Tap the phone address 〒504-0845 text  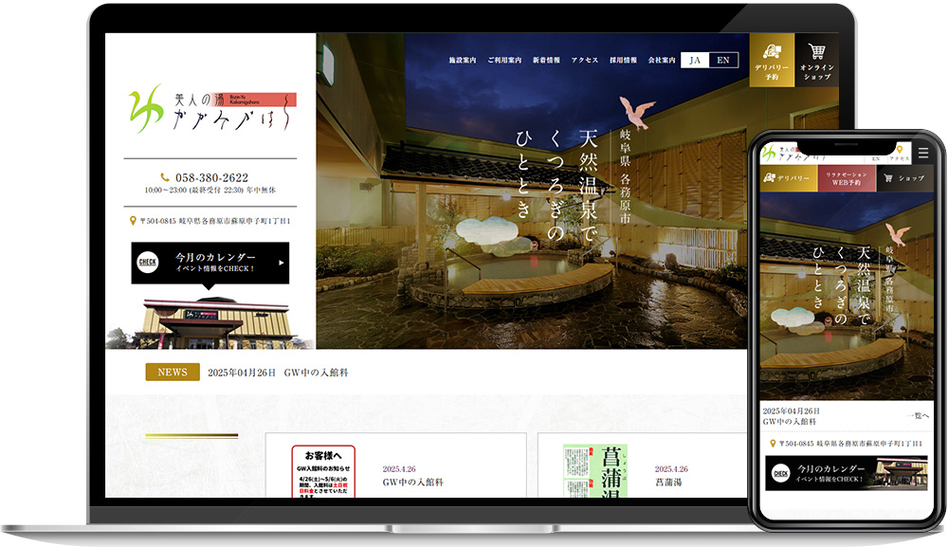click(850, 444)
